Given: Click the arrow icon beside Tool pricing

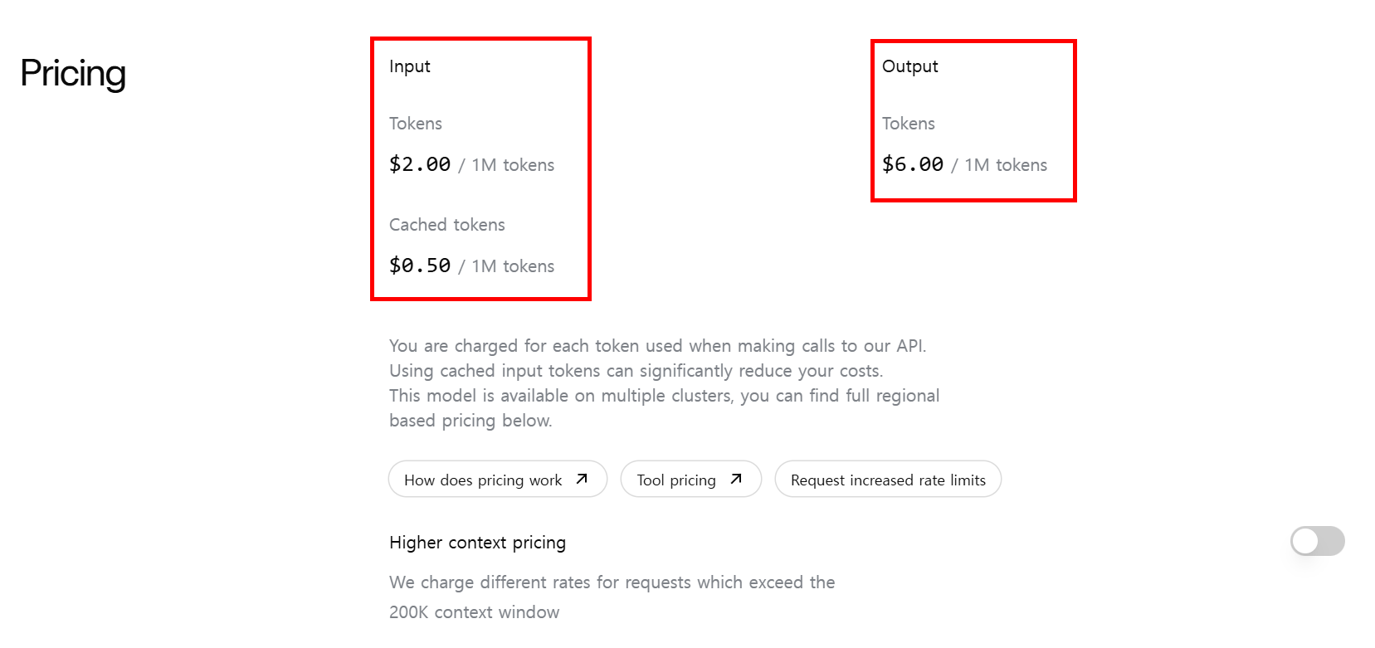Looking at the screenshot, I should click(736, 479).
